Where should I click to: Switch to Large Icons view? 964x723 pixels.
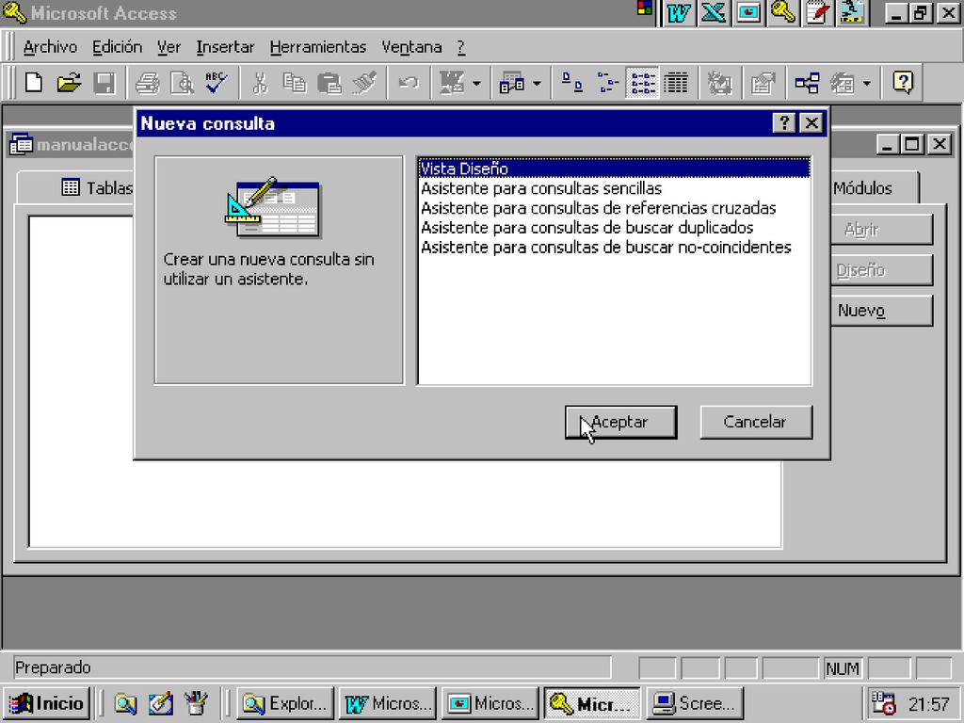pos(572,83)
